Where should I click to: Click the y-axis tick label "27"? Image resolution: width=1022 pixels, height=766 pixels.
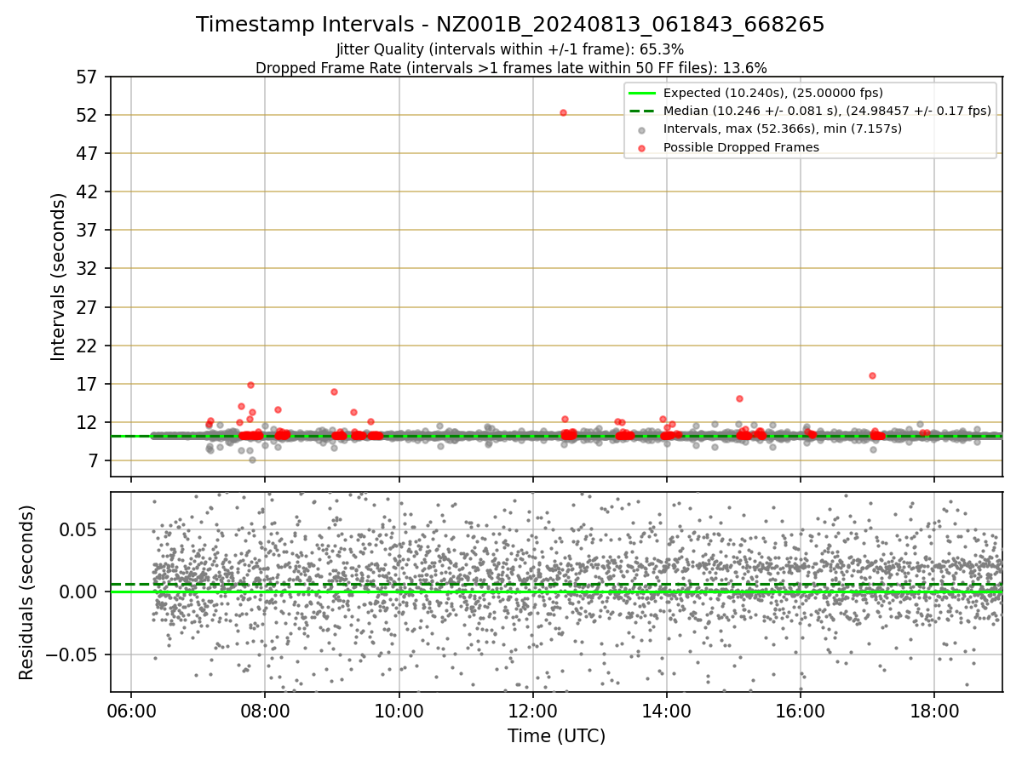(89, 307)
